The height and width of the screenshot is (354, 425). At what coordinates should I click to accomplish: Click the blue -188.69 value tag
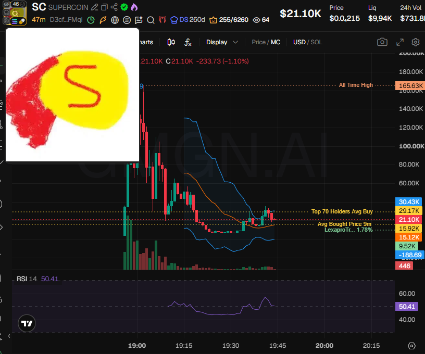(410, 255)
